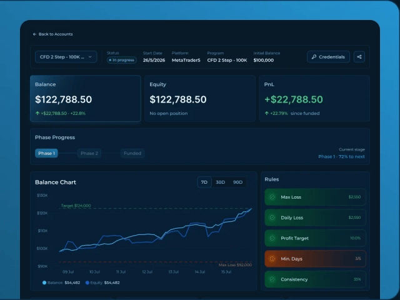This screenshot has height=300, width=400.
Task: Click the check icon beside Daily Loss
Action: pos(272,217)
